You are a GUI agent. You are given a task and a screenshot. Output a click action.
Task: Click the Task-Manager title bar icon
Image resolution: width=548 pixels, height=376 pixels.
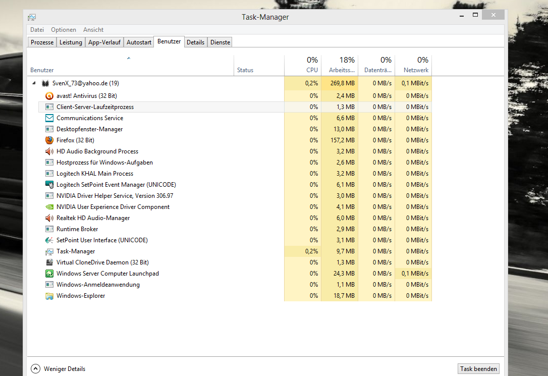click(32, 17)
